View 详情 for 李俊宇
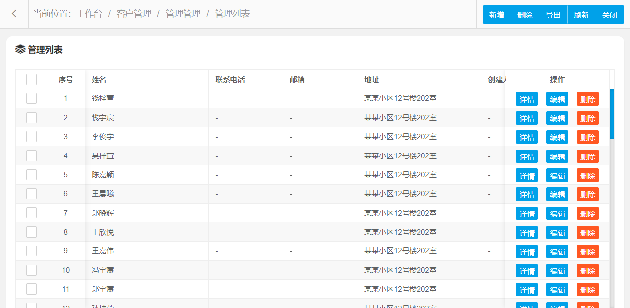Image resolution: width=630 pixels, height=308 pixels. pos(527,137)
